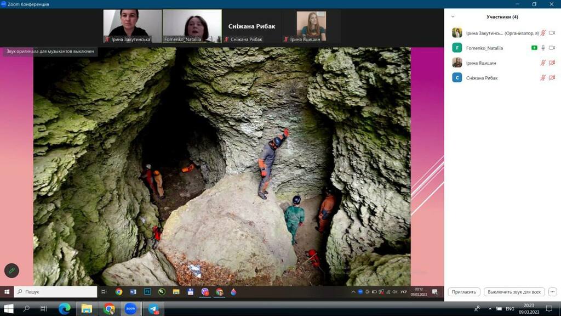Open the Windows Start menu

[8, 309]
